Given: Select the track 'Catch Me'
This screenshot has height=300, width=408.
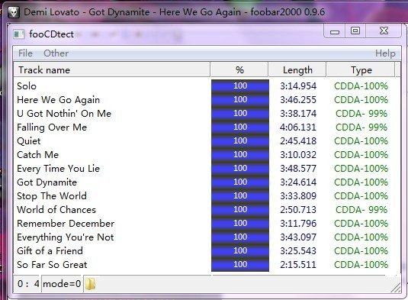Looking at the screenshot, I should coord(37,155).
